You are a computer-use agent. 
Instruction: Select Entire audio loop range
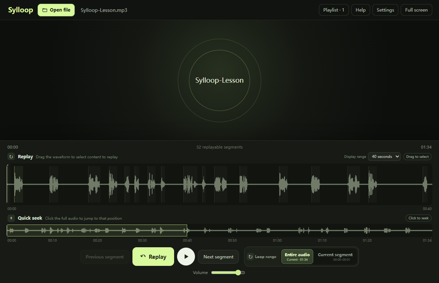(x=297, y=257)
